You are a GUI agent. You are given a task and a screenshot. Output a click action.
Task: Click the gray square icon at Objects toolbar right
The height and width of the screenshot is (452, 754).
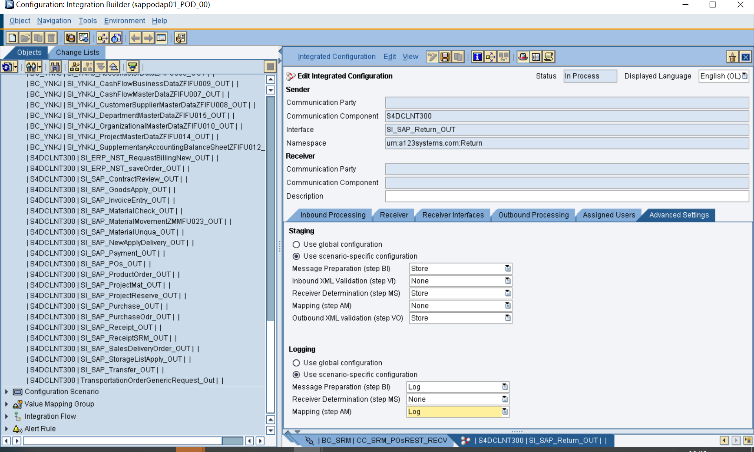pos(270,67)
